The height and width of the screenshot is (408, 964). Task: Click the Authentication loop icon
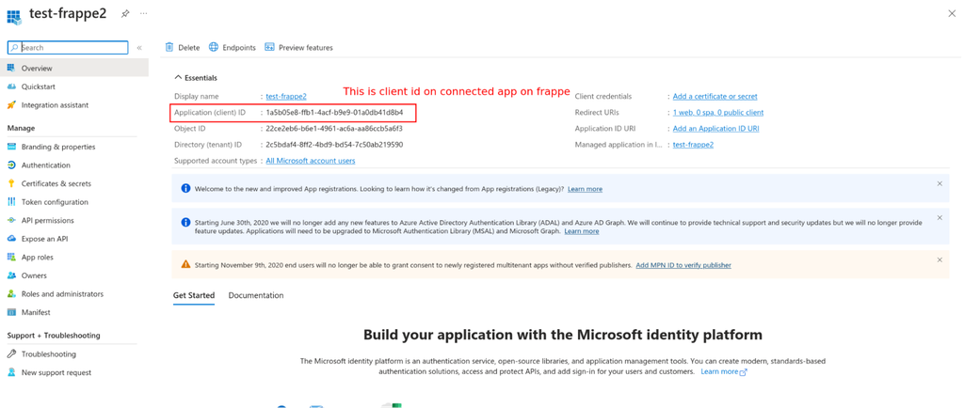pos(11,165)
